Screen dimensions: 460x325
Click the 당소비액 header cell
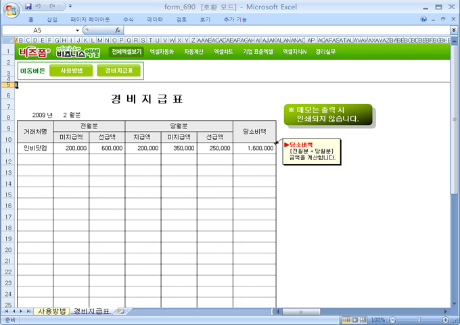254,131
